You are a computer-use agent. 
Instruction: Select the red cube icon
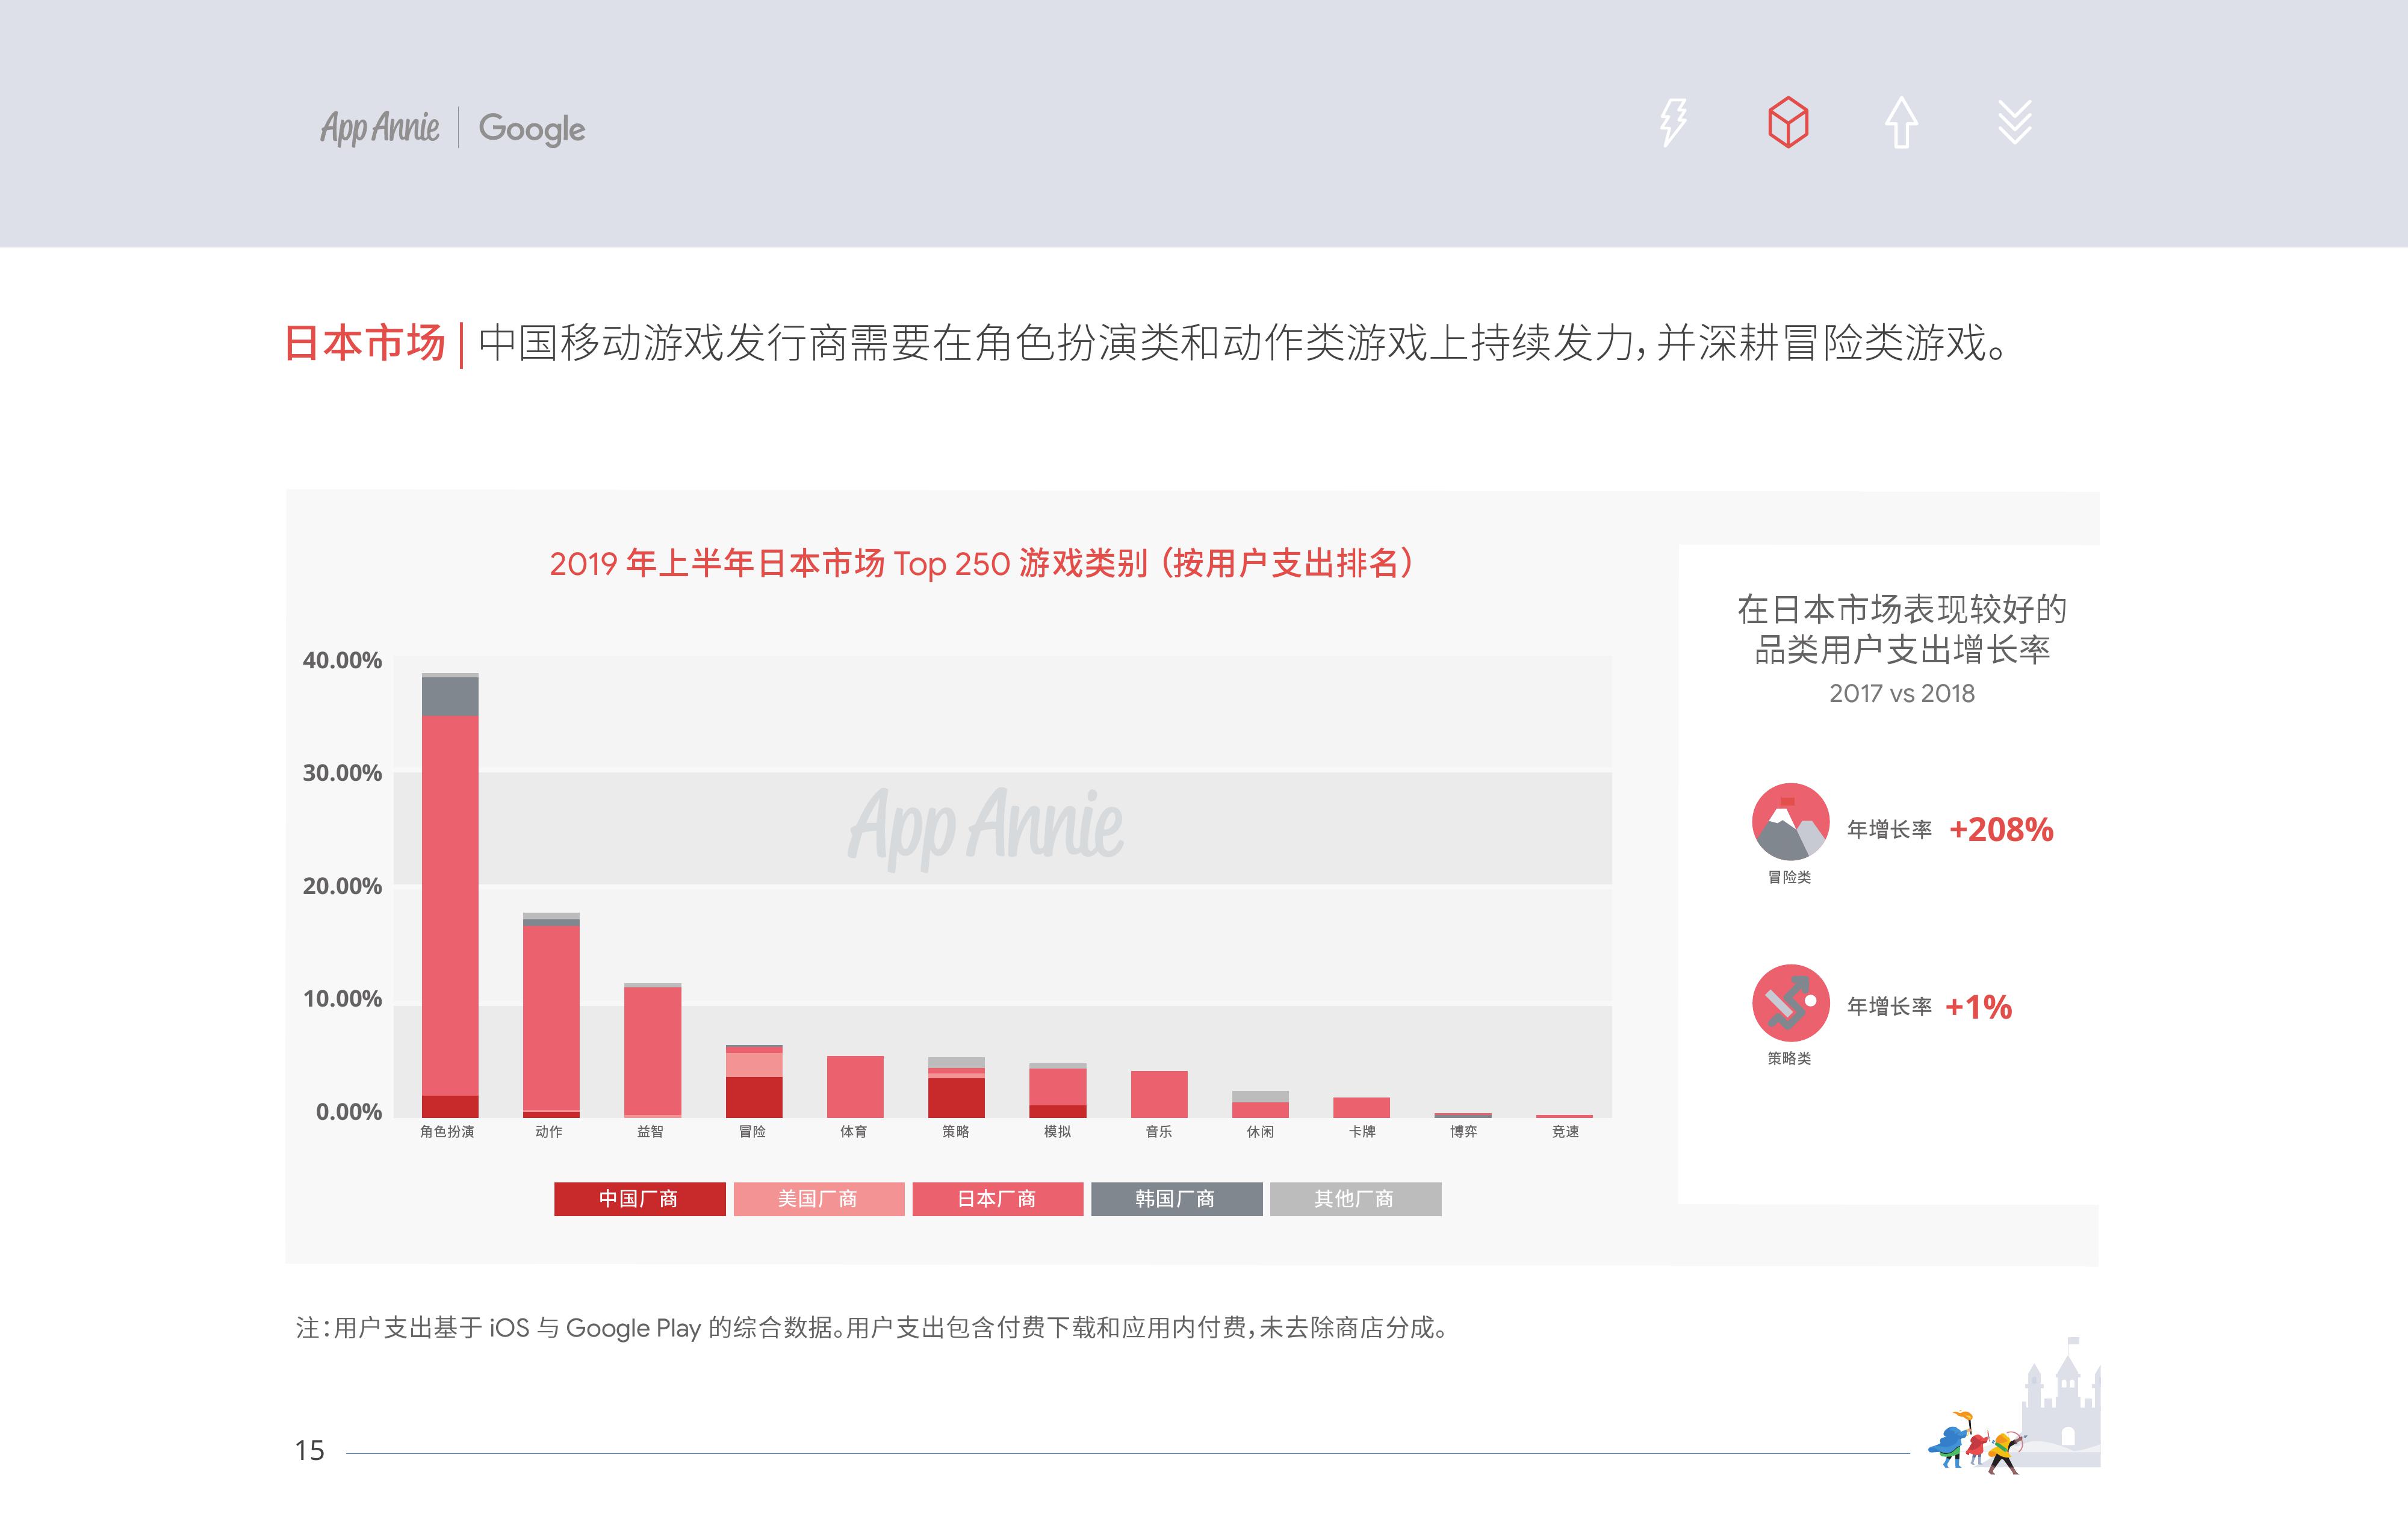coord(1788,122)
